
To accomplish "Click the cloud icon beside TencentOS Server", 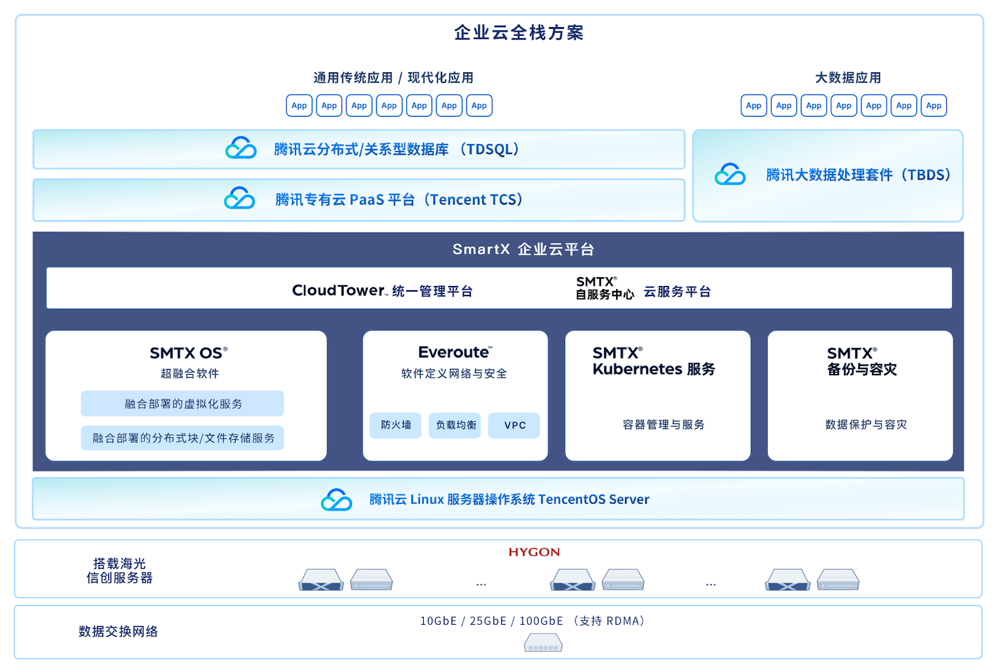I will 336,500.
